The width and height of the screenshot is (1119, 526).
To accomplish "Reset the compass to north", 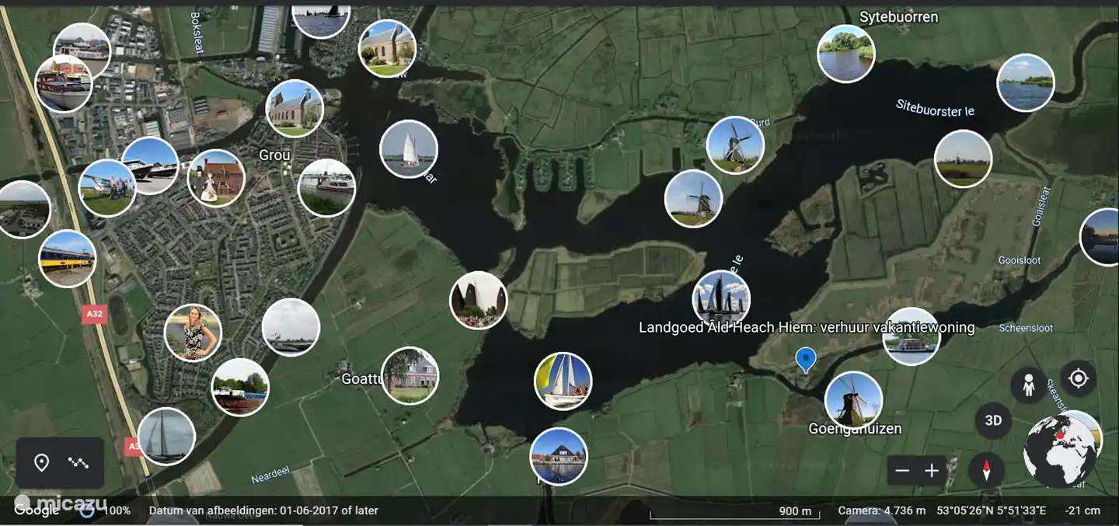I will [987, 469].
